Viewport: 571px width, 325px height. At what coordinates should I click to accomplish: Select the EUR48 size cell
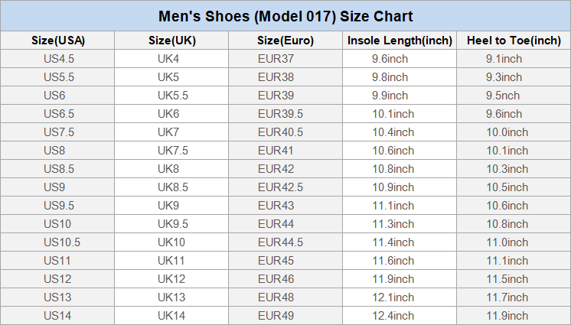276,297
